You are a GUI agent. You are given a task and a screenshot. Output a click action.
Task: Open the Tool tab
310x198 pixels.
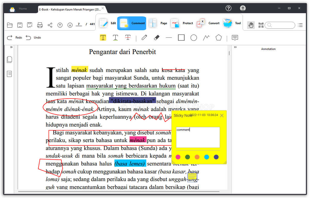tap(232, 23)
